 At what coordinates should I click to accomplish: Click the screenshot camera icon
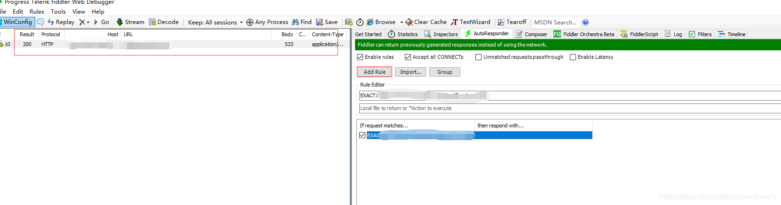click(x=349, y=22)
